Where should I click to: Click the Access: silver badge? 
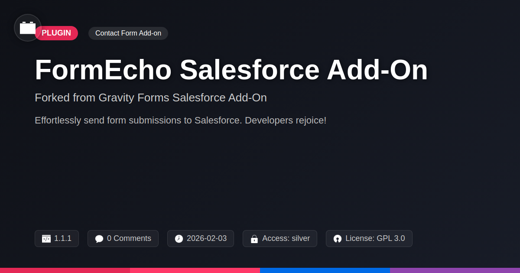[280, 239]
